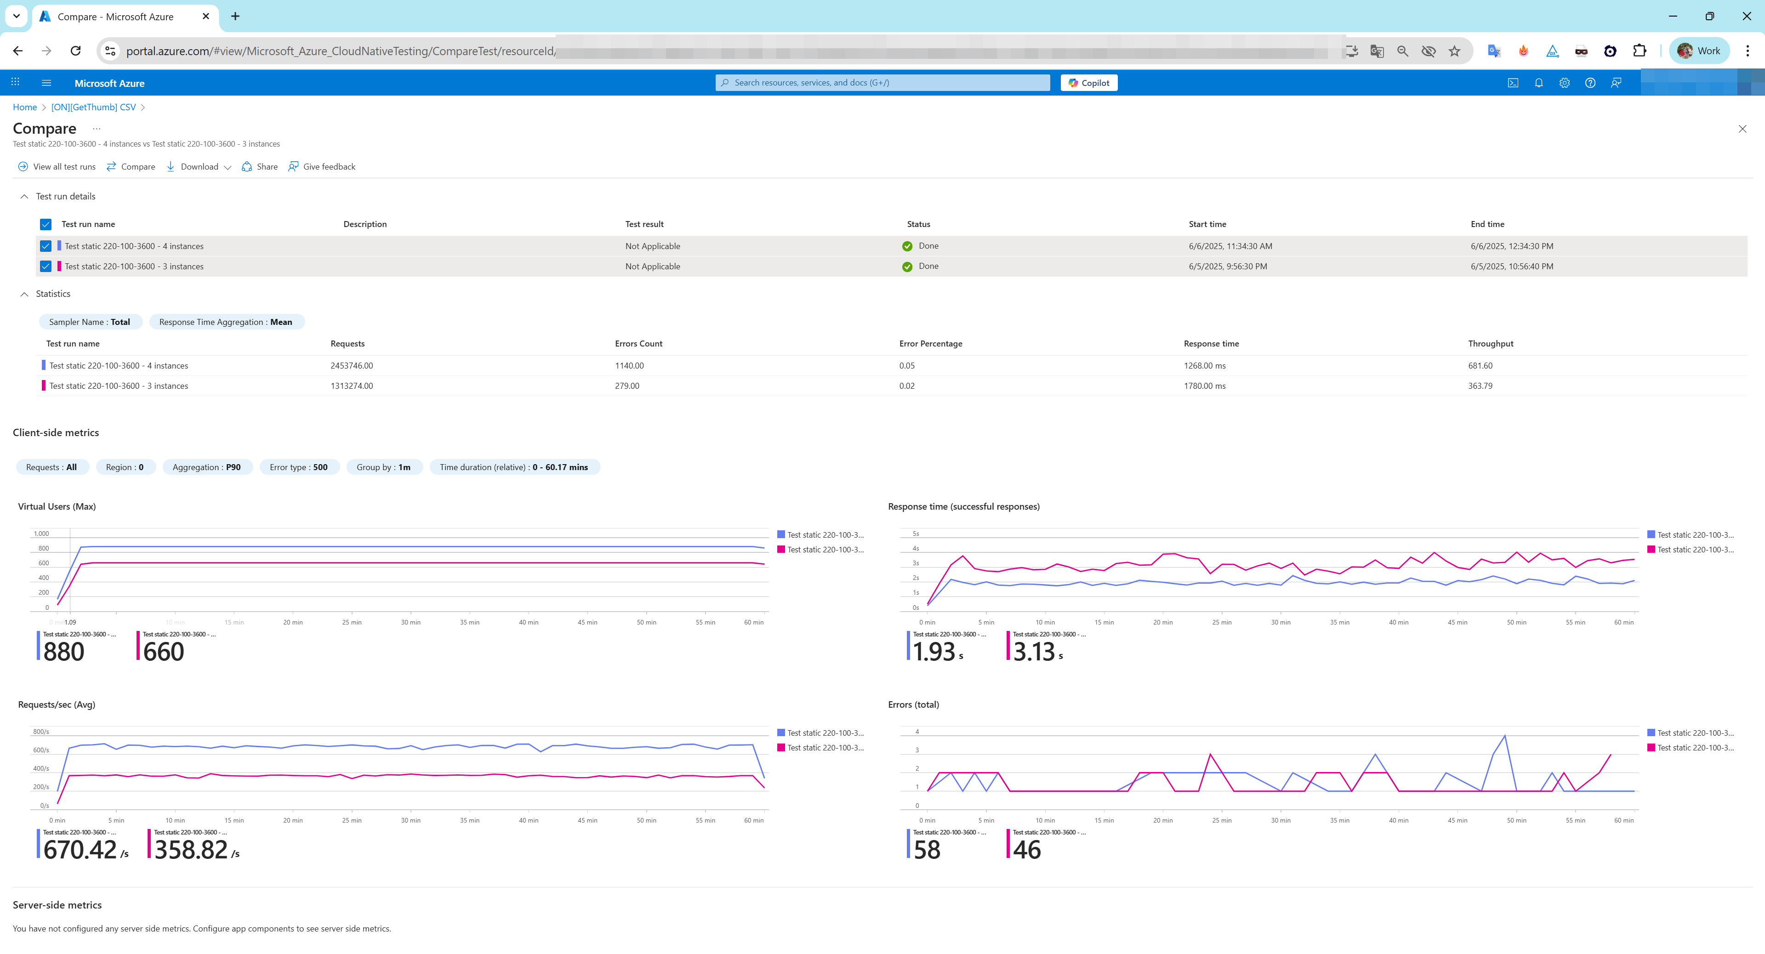Toggle the select-all test runs checkbox
The height and width of the screenshot is (954, 1765).
pos(46,224)
